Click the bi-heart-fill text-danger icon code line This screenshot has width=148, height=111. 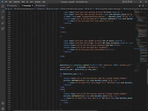point(100,83)
